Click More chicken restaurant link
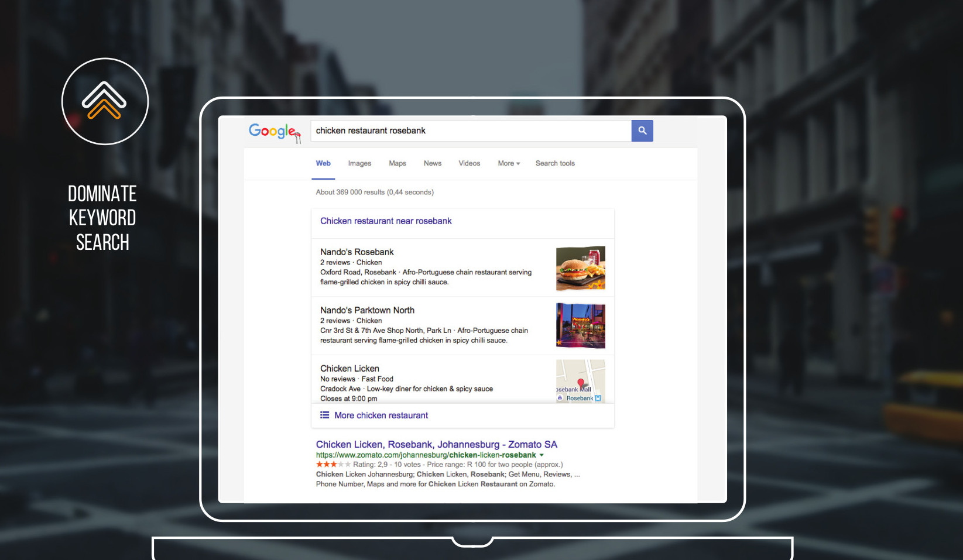Image resolution: width=963 pixels, height=560 pixels. click(x=381, y=415)
